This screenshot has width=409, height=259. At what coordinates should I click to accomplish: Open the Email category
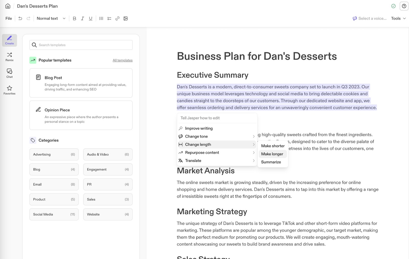click(x=54, y=184)
